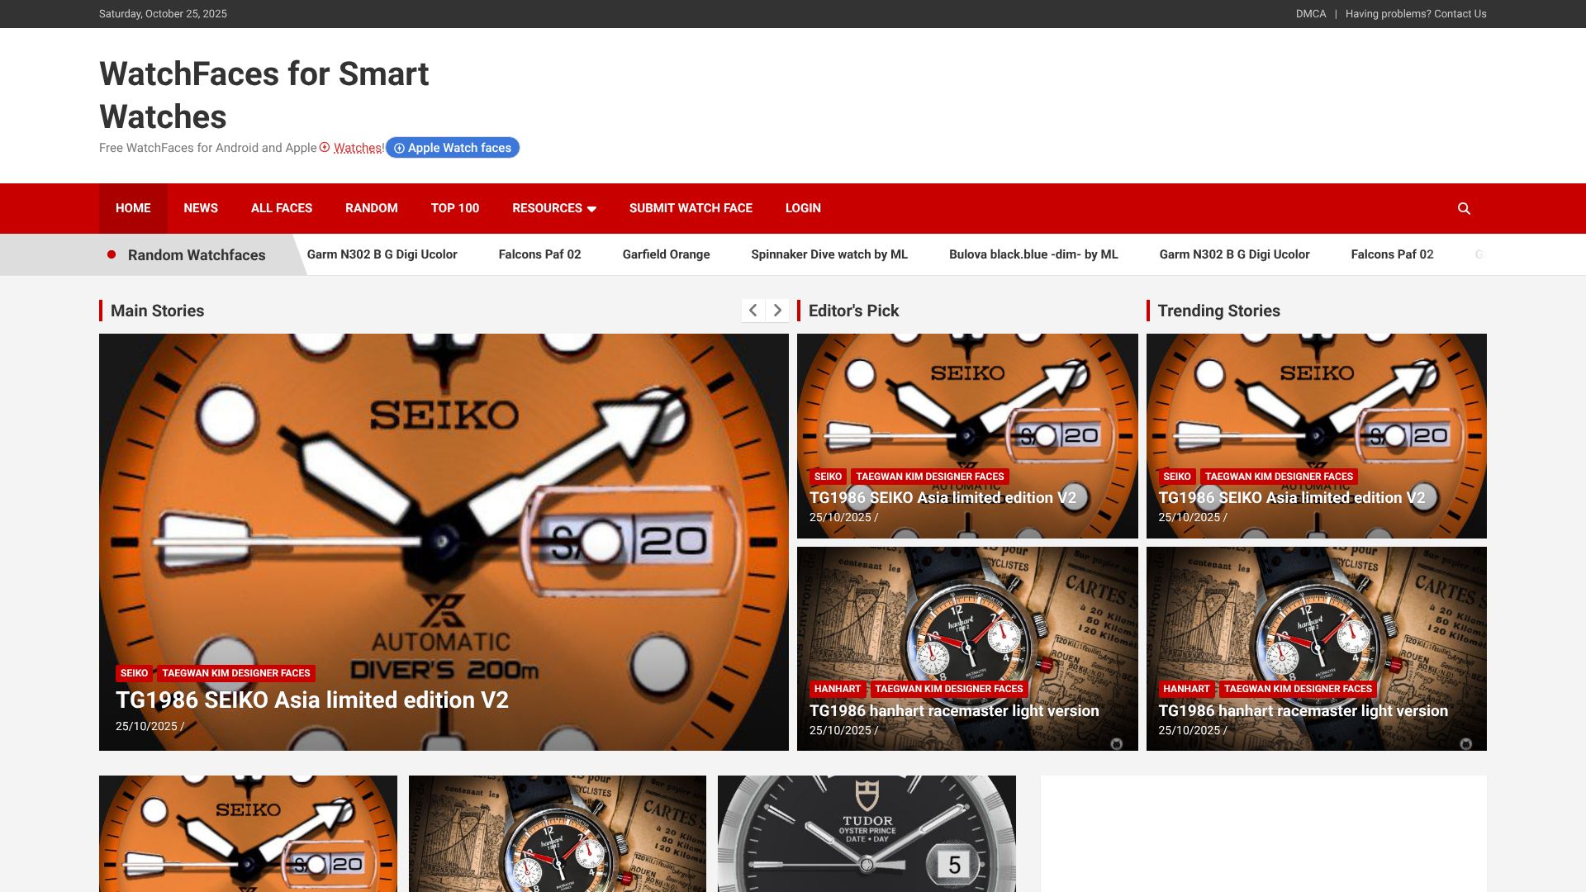Click the 'Saturday, October 25, 2025' date text
1586x892 pixels.
(x=163, y=14)
